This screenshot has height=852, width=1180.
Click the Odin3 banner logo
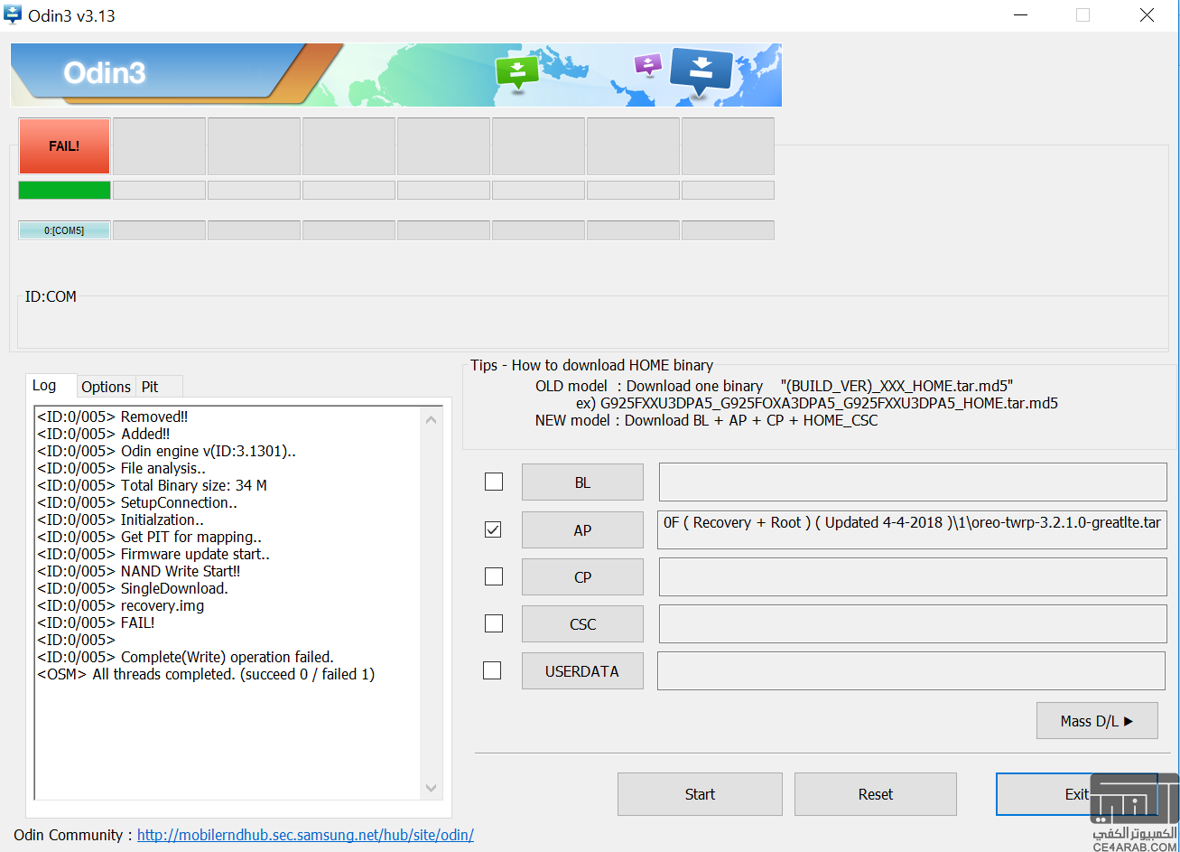click(104, 73)
